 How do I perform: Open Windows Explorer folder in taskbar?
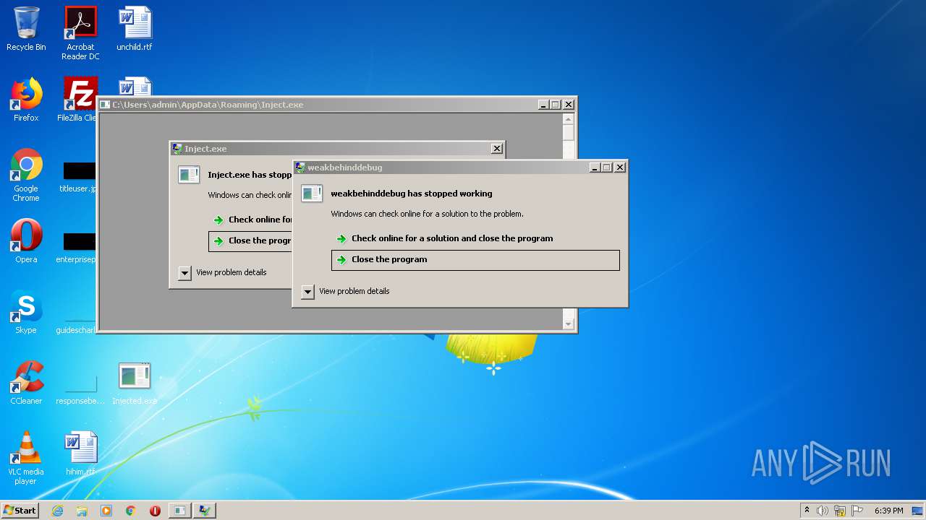click(82, 511)
